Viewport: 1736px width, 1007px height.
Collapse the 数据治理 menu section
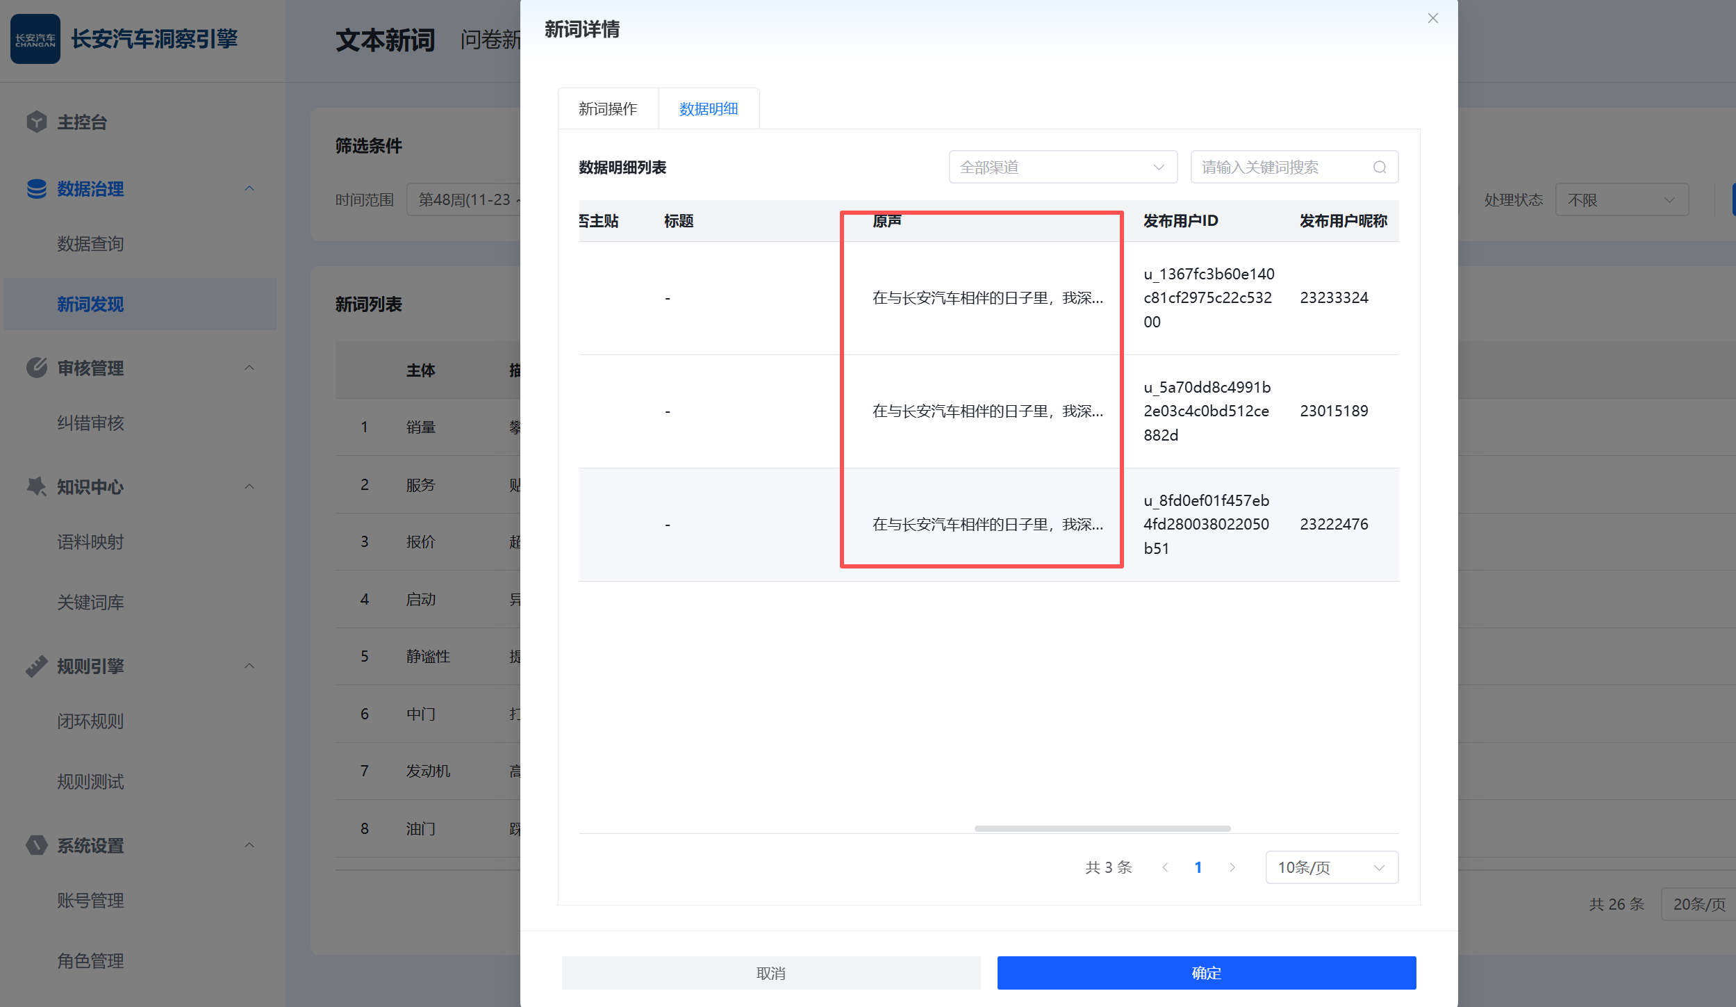249,188
